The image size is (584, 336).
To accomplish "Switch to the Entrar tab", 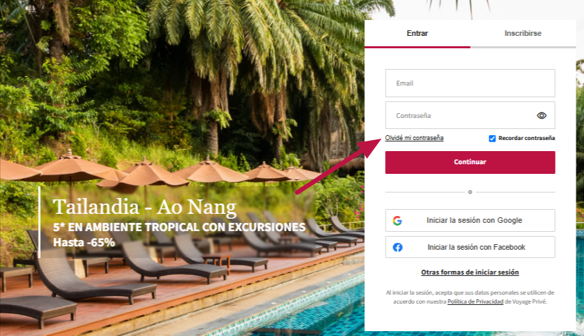I will (x=417, y=33).
